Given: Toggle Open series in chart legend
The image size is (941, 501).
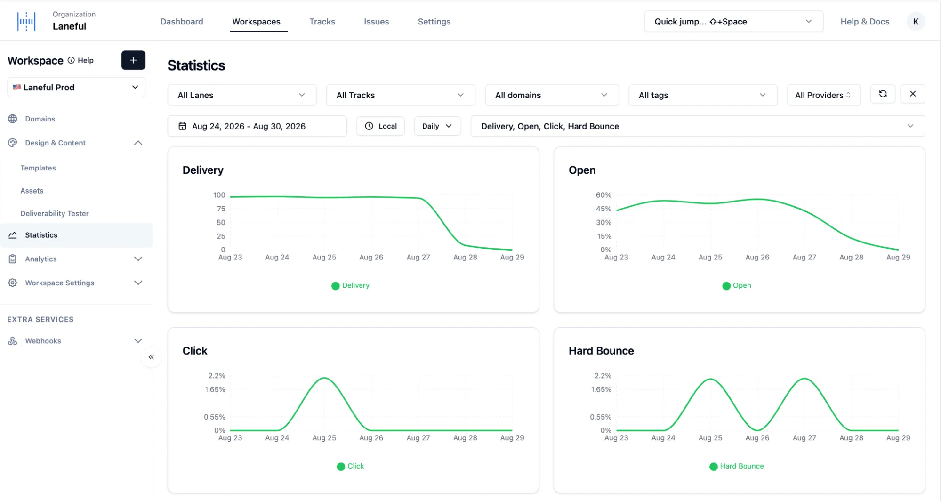Looking at the screenshot, I should pyautogui.click(x=737, y=285).
